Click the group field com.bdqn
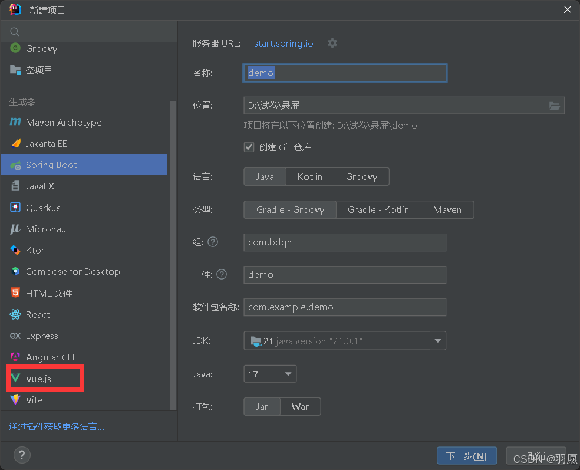The height and width of the screenshot is (470, 580). [345, 242]
